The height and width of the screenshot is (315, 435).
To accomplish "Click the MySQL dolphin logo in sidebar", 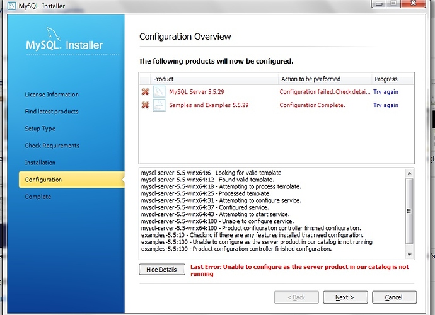I will (53, 34).
